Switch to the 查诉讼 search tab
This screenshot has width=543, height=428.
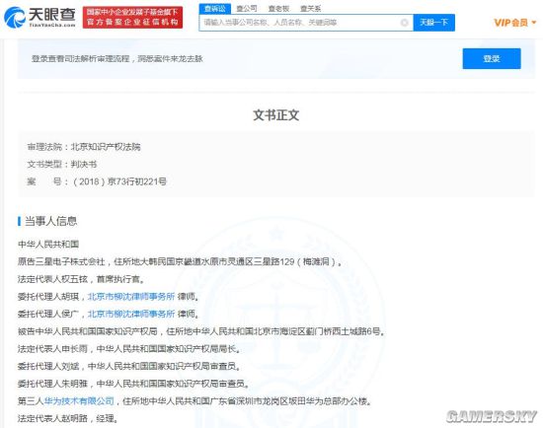coord(214,9)
